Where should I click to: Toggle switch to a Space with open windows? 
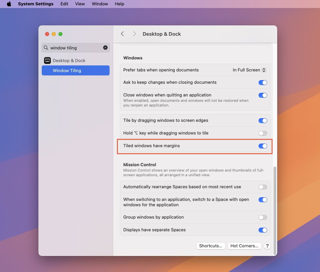tap(263, 200)
